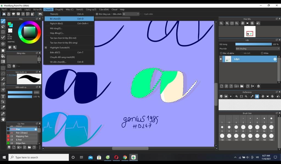Choose Biến đổi(T) menu entry
281x164 pixels.
[69, 52]
